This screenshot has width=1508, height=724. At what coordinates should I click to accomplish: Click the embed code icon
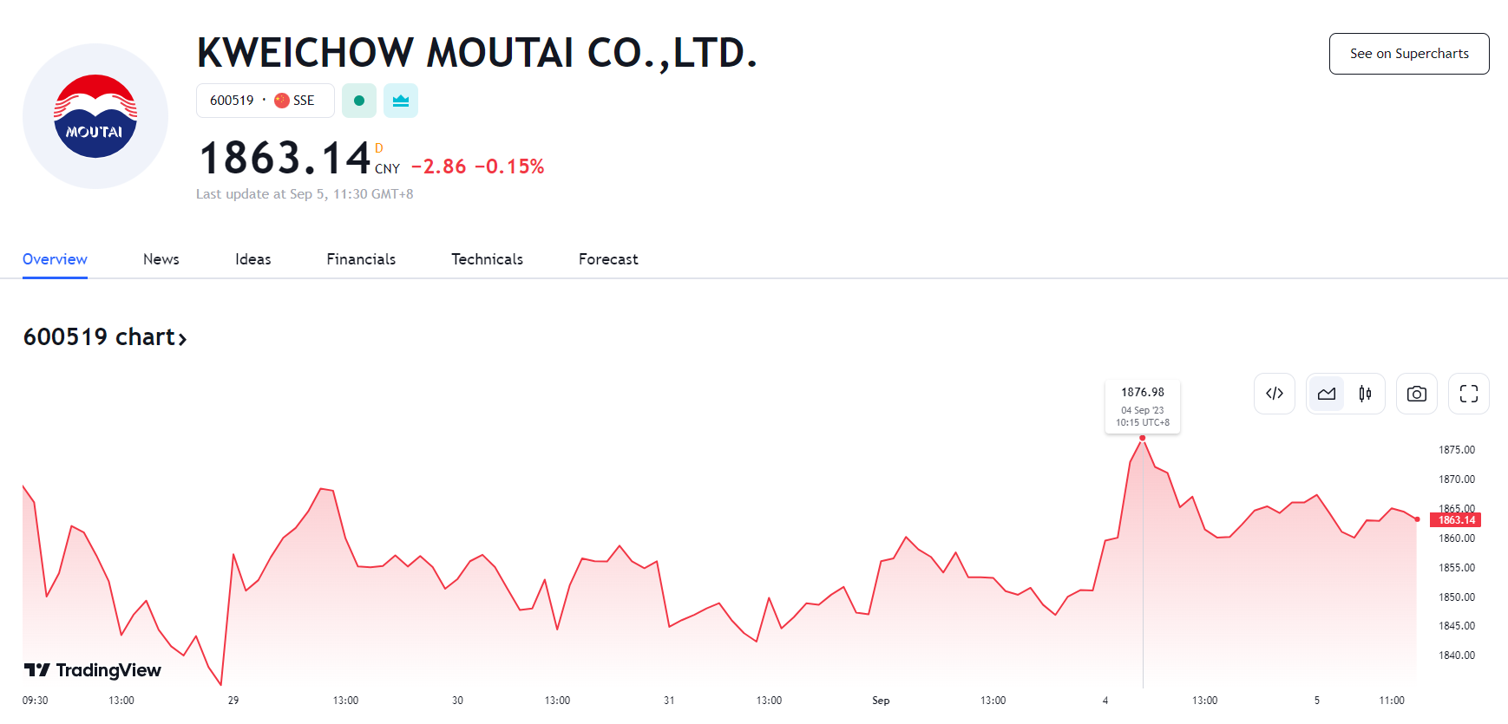click(x=1274, y=394)
